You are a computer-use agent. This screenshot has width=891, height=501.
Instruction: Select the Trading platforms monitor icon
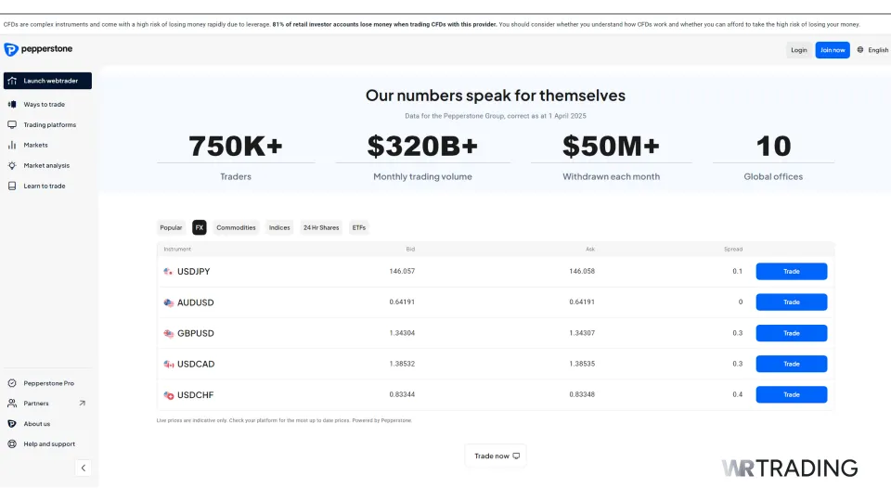tap(12, 124)
